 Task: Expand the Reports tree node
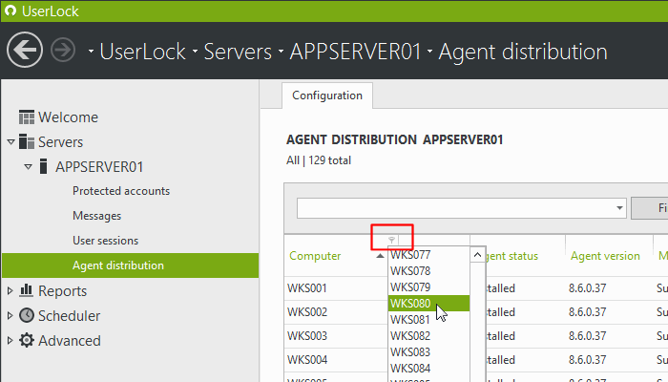[x=10, y=290]
